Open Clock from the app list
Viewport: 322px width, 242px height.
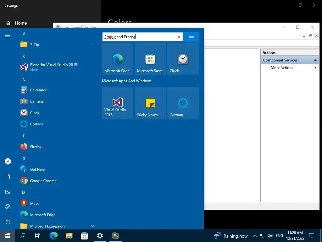(57, 112)
